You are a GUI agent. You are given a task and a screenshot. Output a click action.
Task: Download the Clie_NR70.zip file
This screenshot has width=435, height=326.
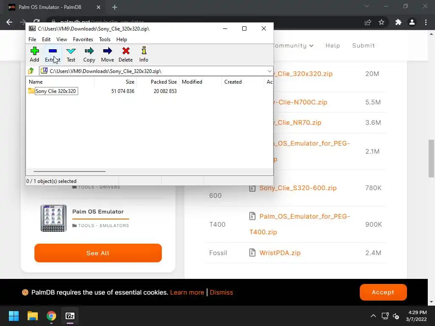[298, 123]
